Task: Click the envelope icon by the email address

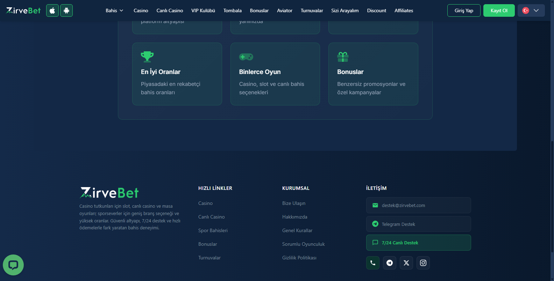Action: pos(375,205)
